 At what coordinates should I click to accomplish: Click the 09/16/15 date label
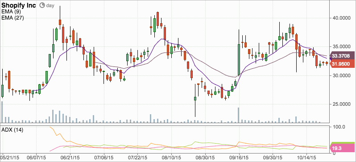tap(239, 157)
